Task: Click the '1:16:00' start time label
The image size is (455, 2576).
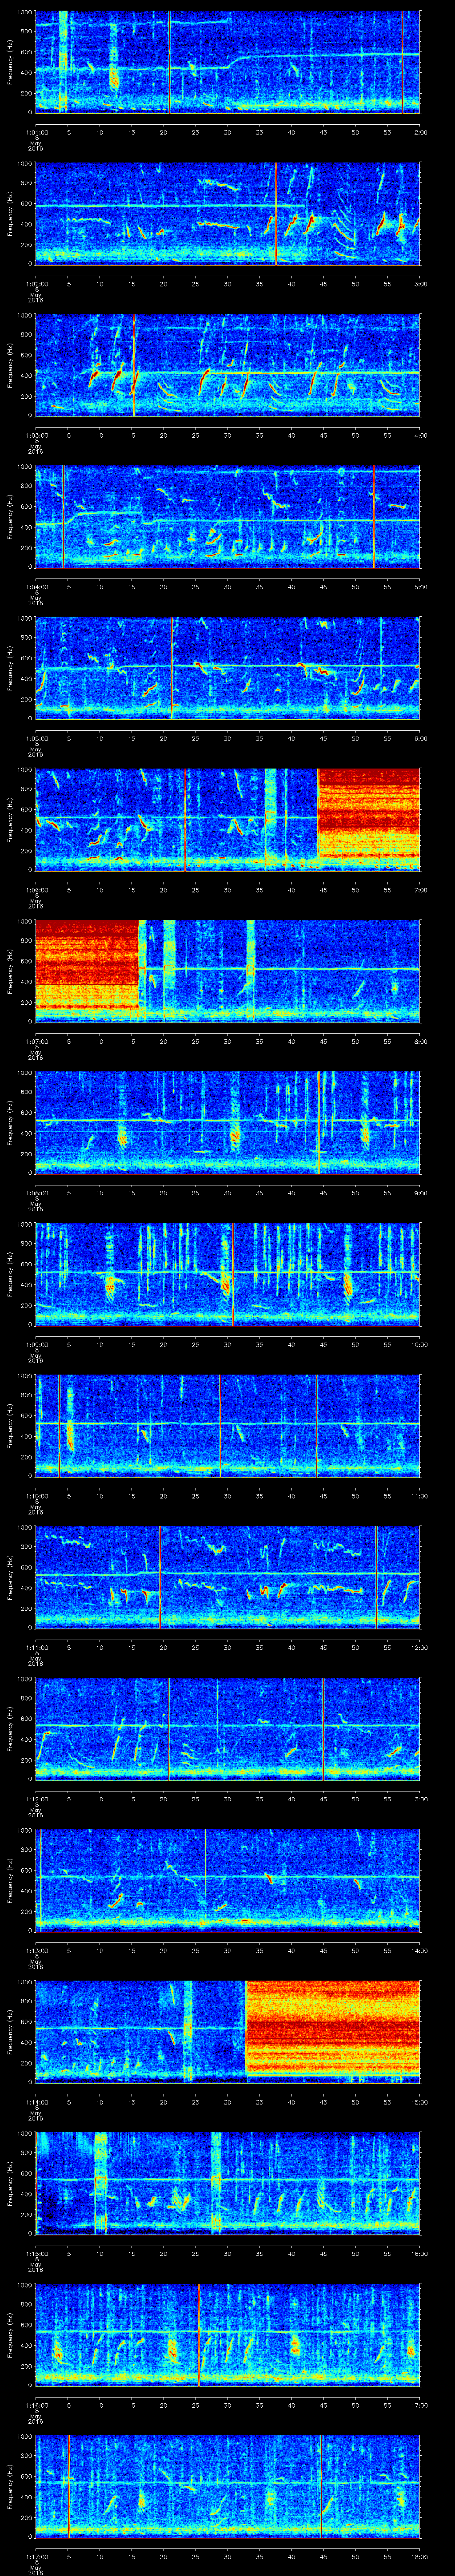Action: point(36,2405)
